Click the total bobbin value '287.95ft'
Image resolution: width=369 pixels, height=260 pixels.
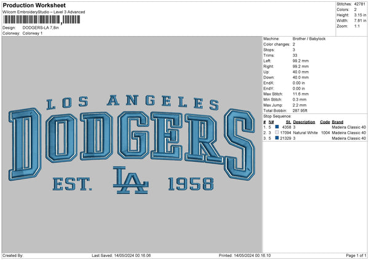[300, 110]
